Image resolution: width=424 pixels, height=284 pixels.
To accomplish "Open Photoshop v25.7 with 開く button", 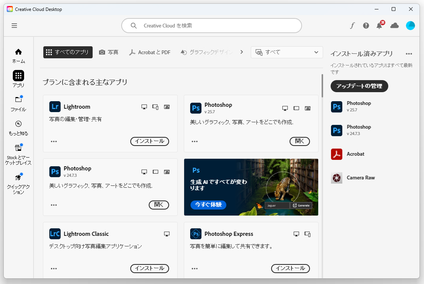I will coord(300,141).
